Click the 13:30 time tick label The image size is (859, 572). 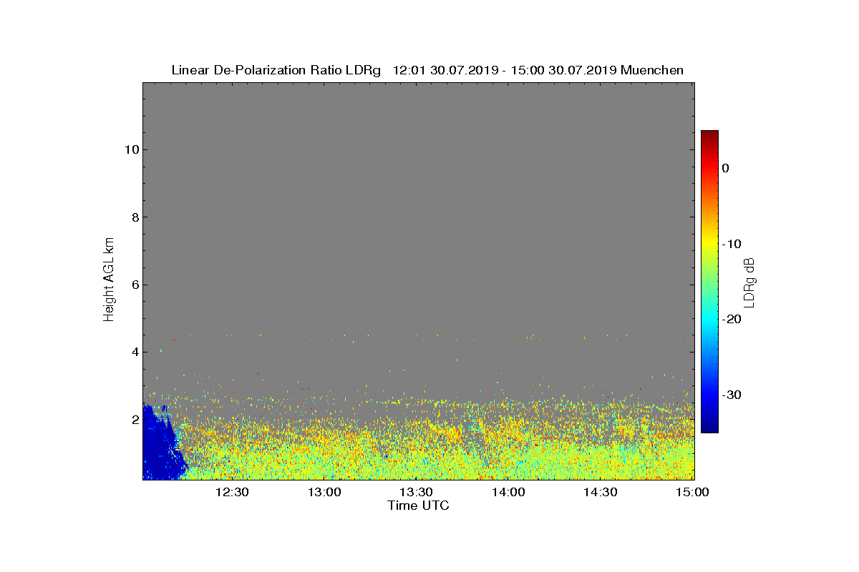416,492
